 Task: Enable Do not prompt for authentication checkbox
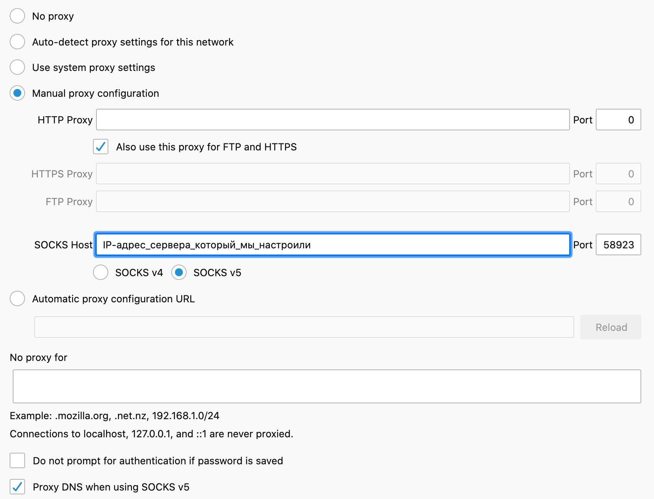tap(17, 460)
